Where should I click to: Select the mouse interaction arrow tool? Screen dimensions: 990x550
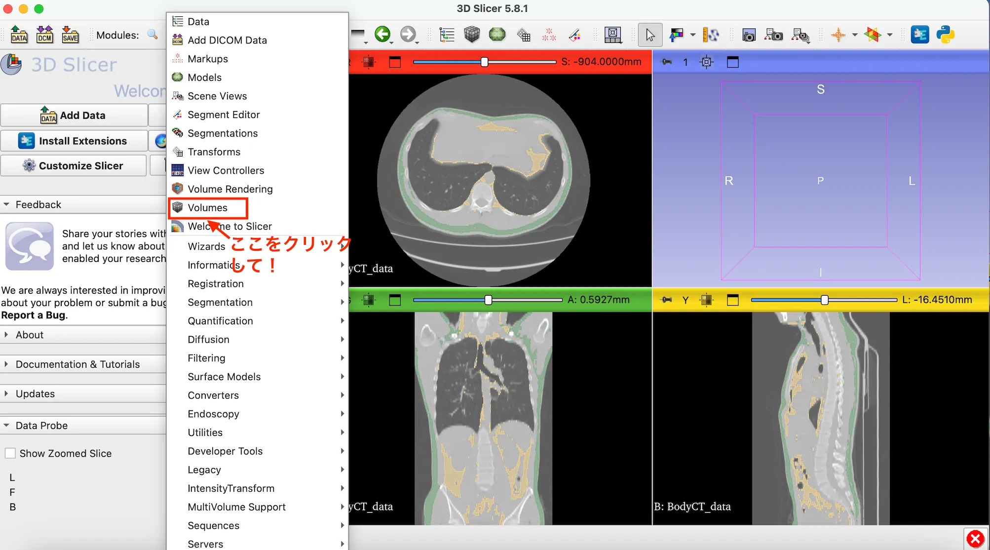coord(650,35)
